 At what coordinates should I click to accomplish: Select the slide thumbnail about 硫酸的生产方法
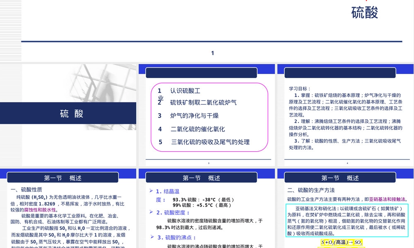click(x=346, y=208)
